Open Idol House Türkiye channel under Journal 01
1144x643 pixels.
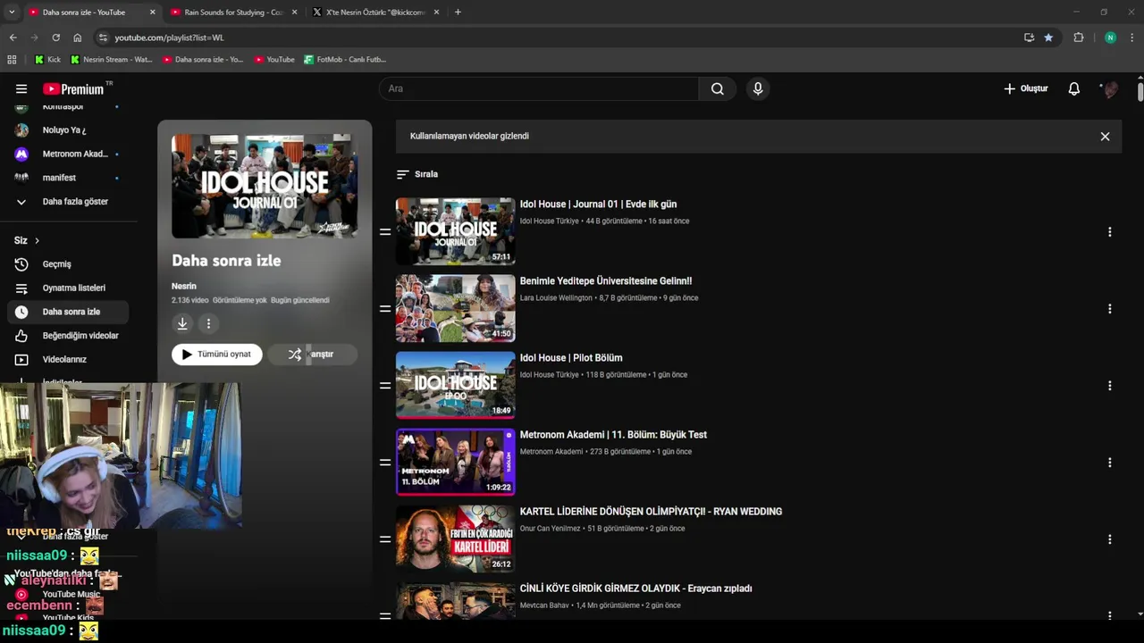pyautogui.click(x=549, y=221)
